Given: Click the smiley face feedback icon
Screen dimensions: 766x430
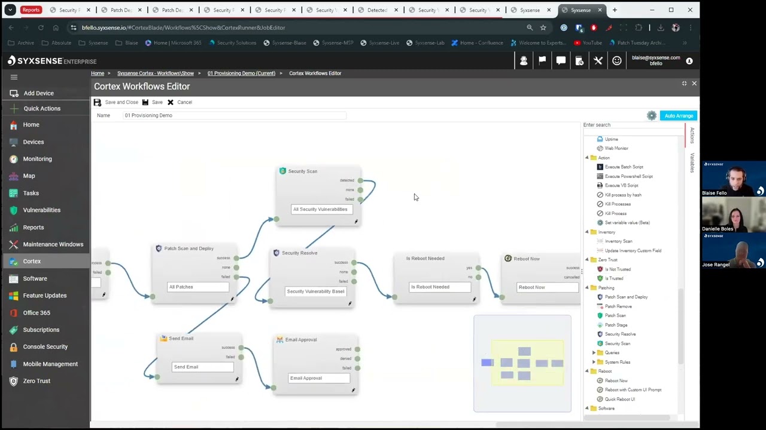Looking at the screenshot, I should point(616,60).
